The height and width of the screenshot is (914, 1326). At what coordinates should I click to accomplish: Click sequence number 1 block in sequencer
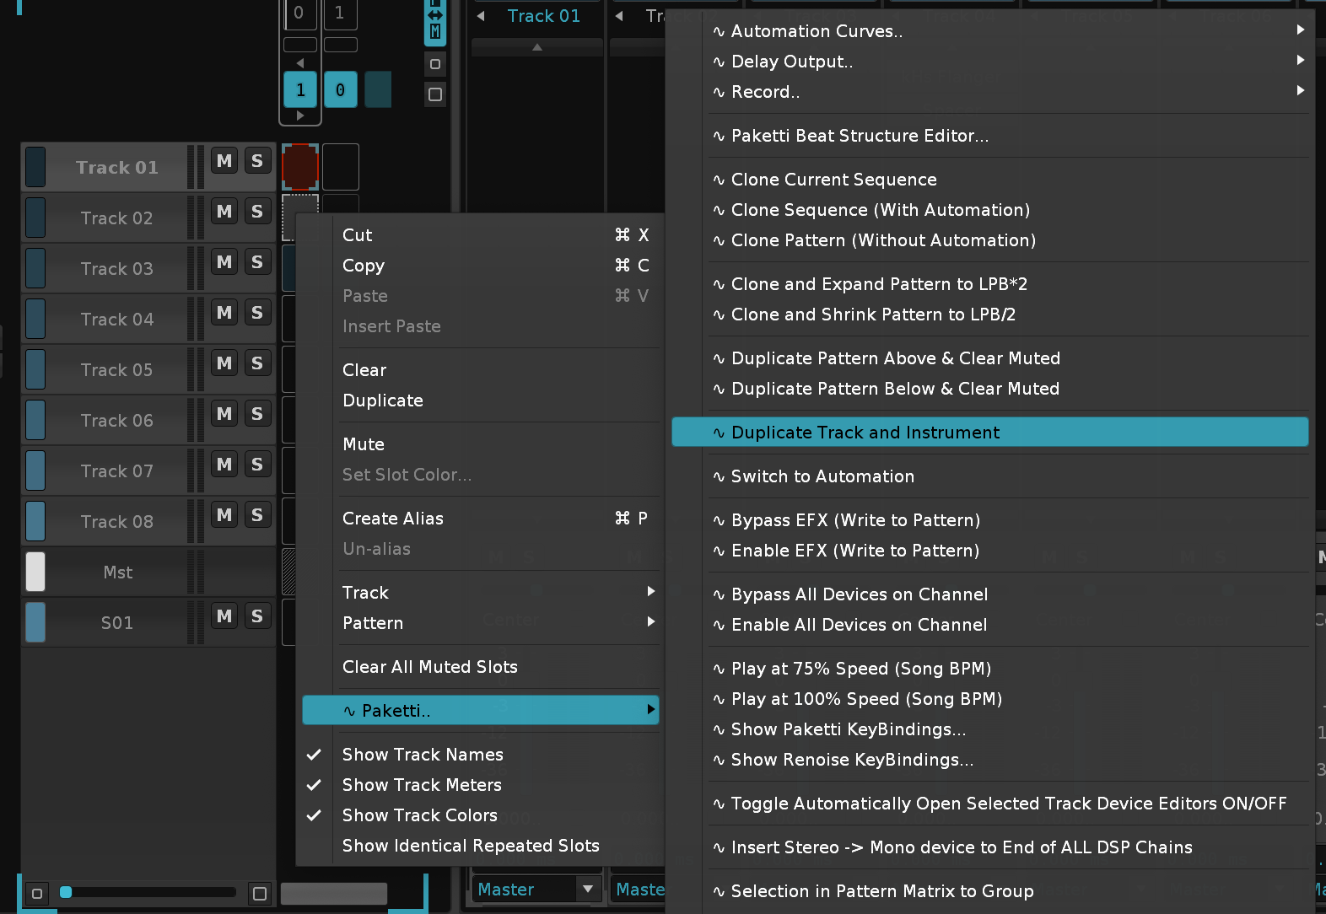(x=300, y=90)
